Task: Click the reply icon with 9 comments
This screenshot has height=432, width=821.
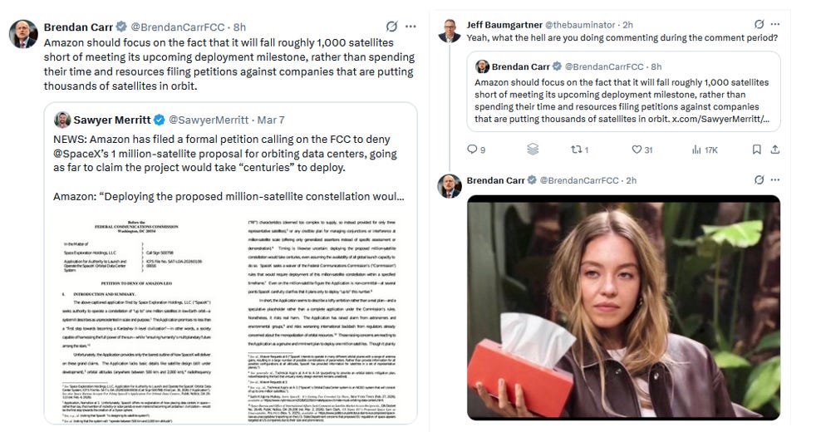Action: [x=476, y=150]
